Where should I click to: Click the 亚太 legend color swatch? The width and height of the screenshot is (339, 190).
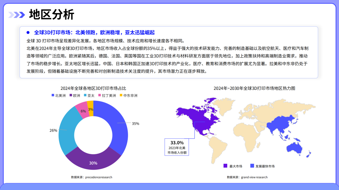tap(85, 95)
